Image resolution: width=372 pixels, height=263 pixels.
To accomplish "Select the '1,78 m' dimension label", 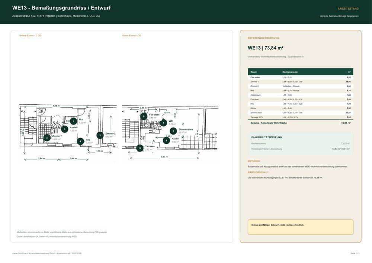I will tap(100, 151).
